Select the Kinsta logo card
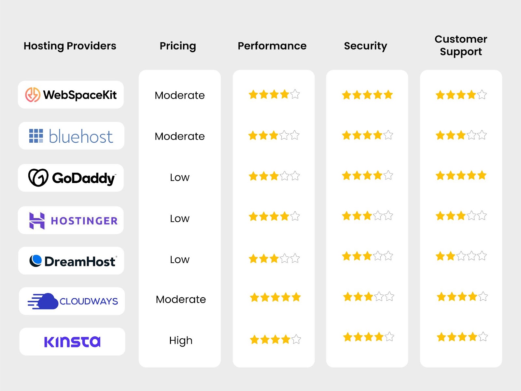This screenshot has height=391, width=521. [x=72, y=341]
